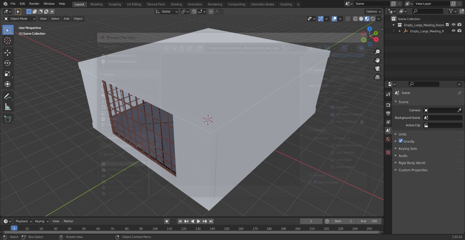465x240 pixels.
Task: Open the Options dropdown
Action: tap(373, 11)
